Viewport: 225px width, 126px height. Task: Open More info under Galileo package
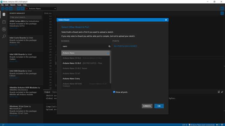13,61
